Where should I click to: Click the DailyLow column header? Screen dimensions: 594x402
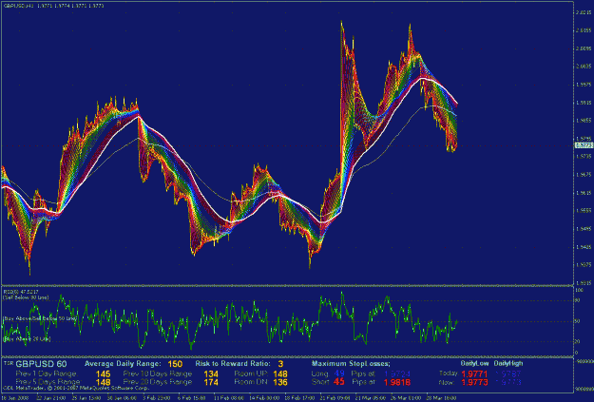[474, 363]
